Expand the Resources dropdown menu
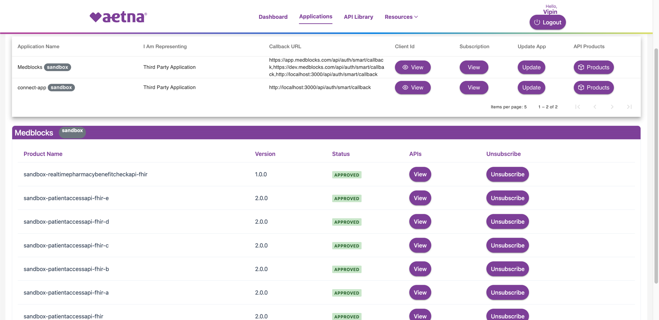This screenshot has height=320, width=659. (x=401, y=17)
